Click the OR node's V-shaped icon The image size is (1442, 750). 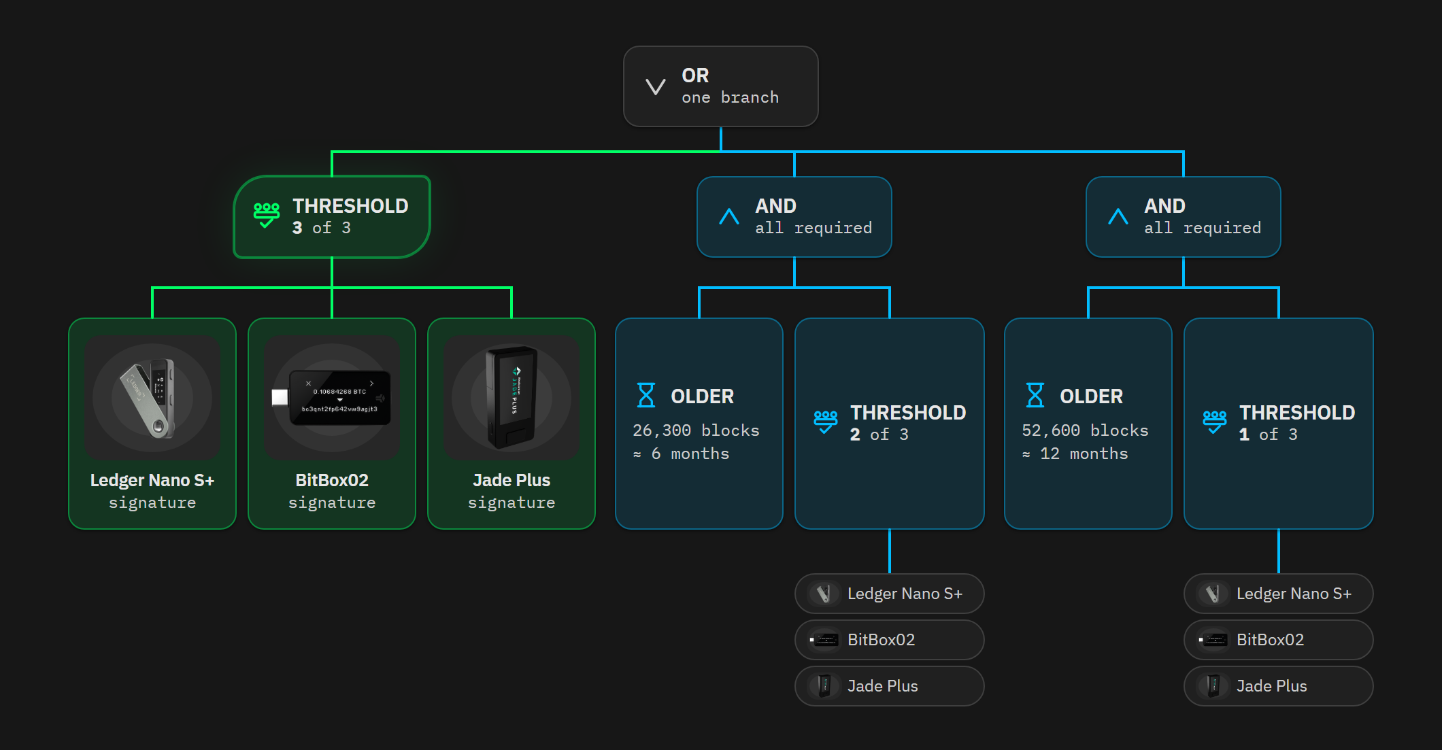[x=656, y=86]
